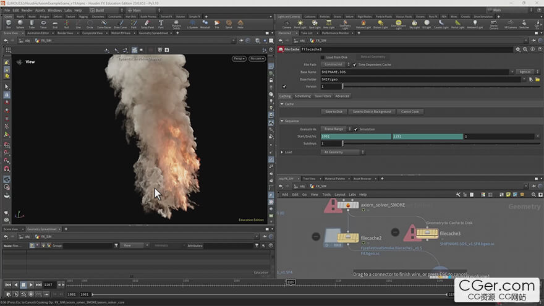Collapse the Sequence section

282,121
